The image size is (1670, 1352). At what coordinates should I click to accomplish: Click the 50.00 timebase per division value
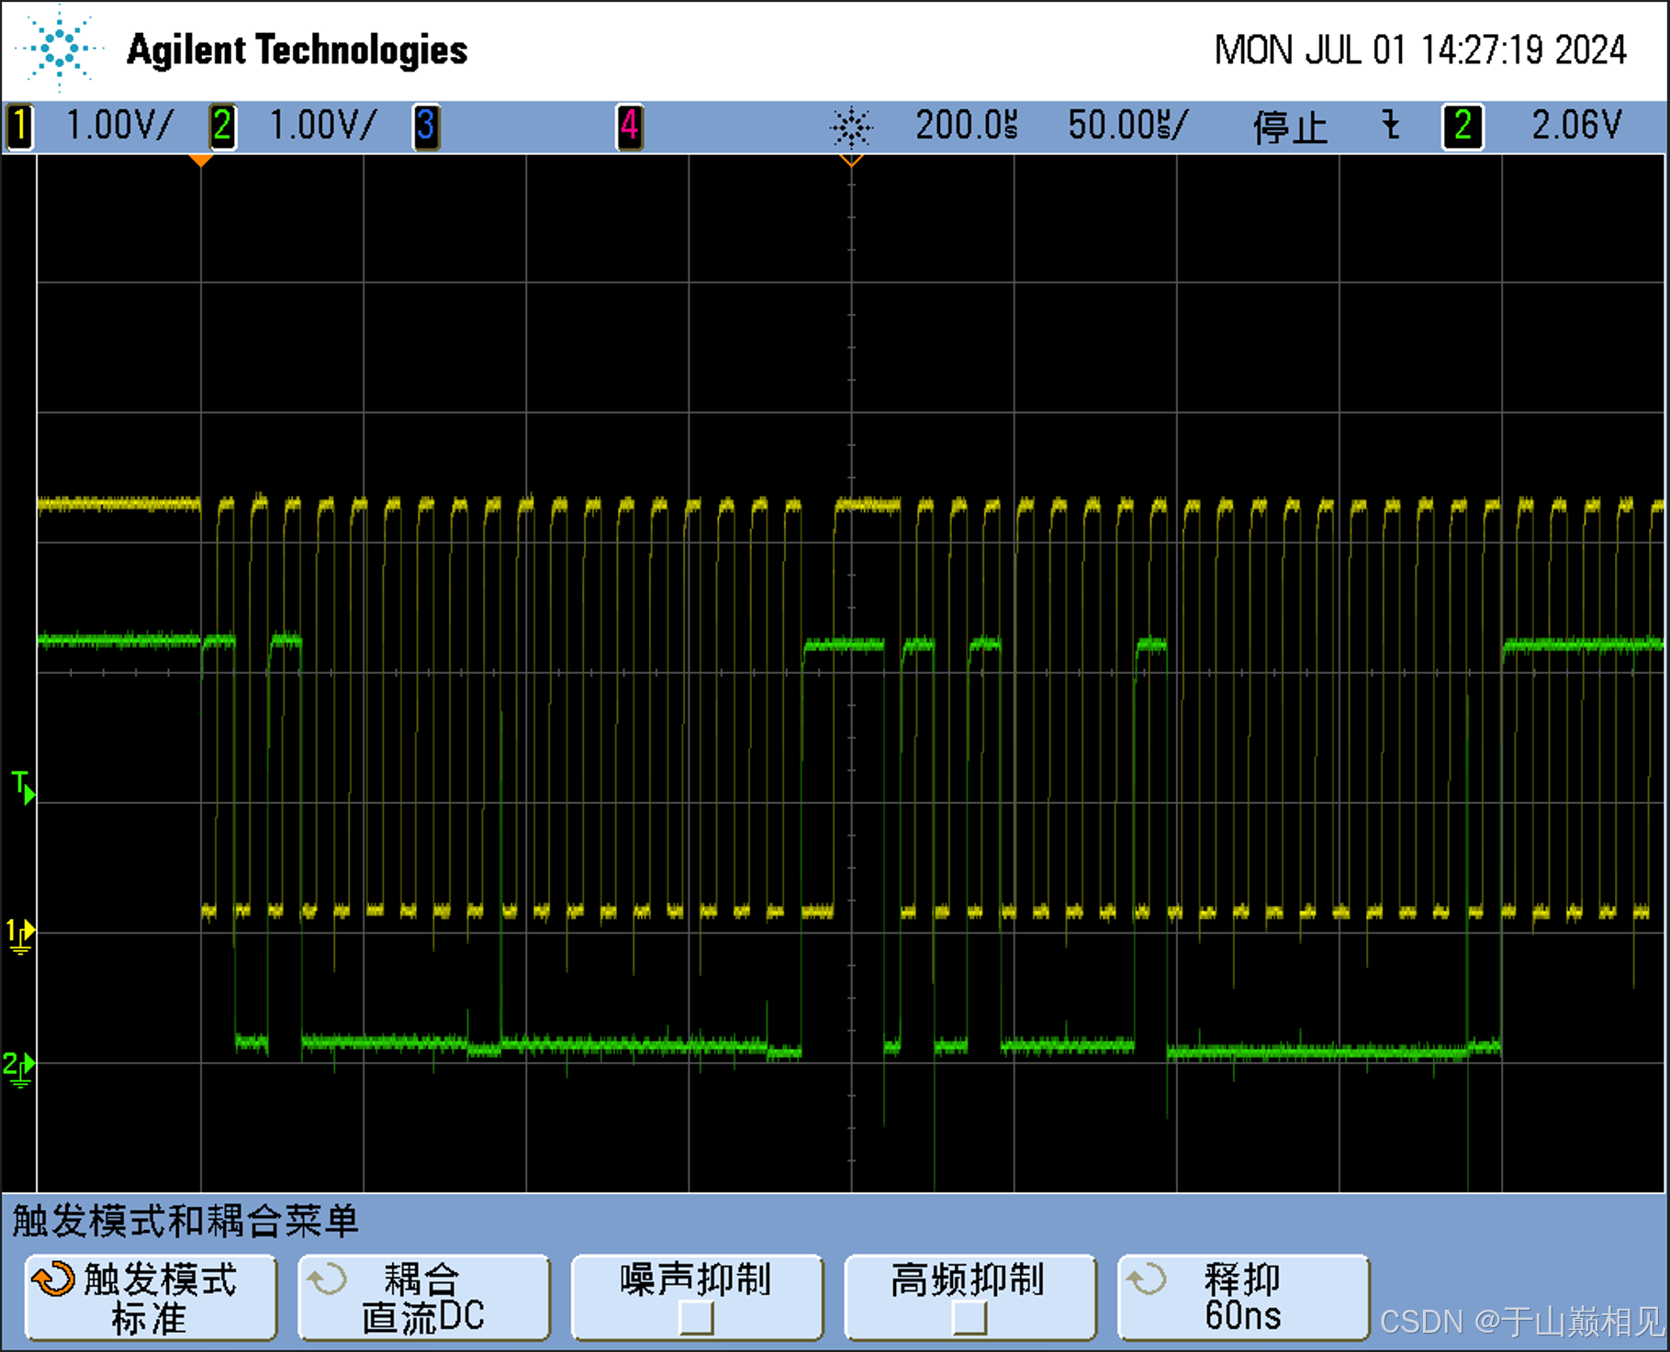pos(1127,125)
